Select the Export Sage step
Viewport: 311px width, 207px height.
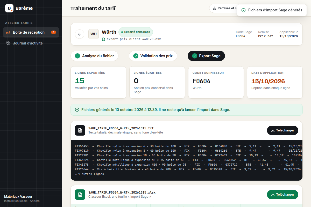coord(206,56)
